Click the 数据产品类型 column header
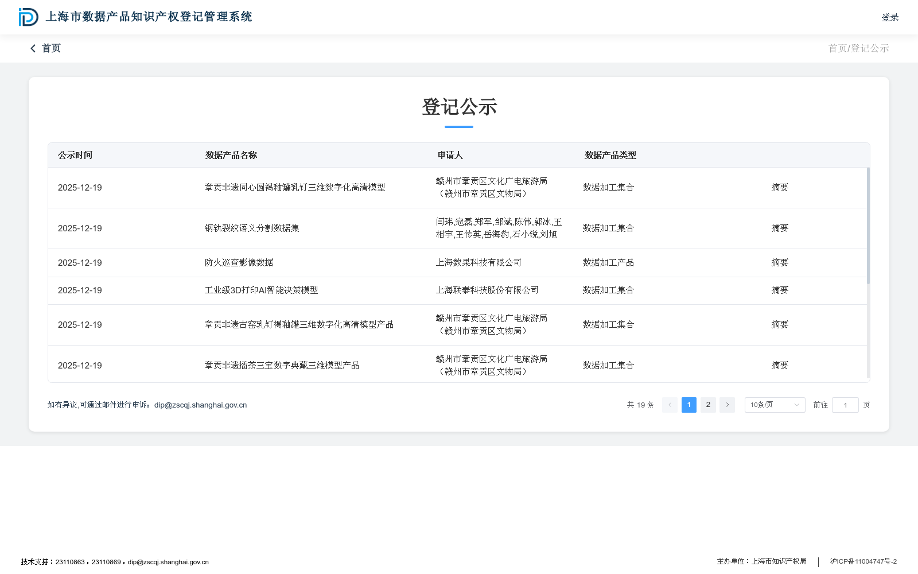Screen dimensions: 918x574 [x=610, y=155]
